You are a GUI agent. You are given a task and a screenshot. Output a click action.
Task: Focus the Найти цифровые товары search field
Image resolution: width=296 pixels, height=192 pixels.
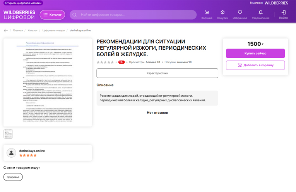[135, 15]
